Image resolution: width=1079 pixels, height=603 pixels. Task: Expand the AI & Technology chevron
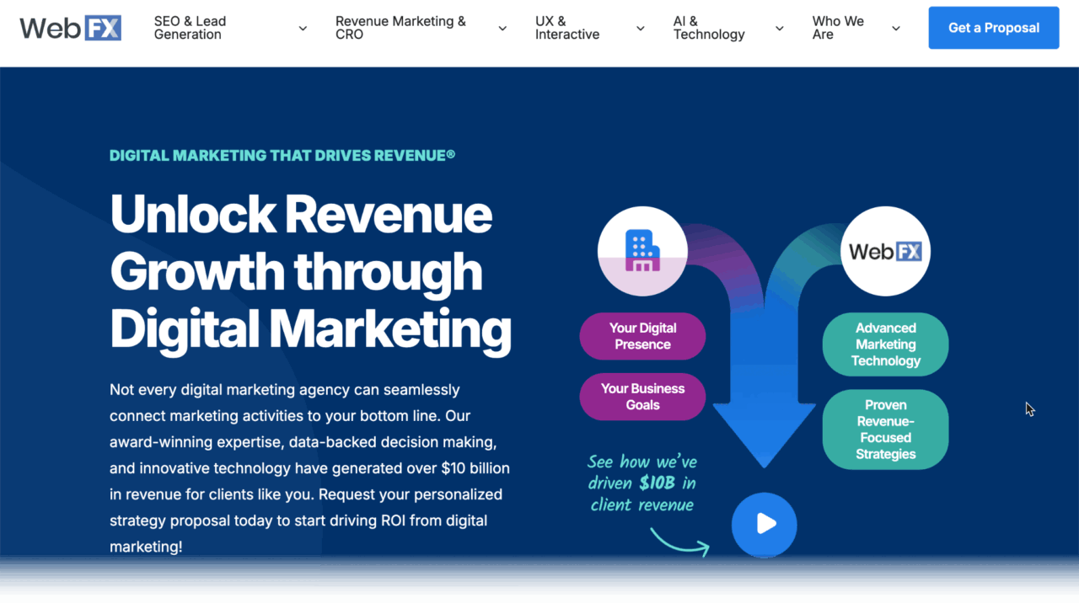(780, 29)
